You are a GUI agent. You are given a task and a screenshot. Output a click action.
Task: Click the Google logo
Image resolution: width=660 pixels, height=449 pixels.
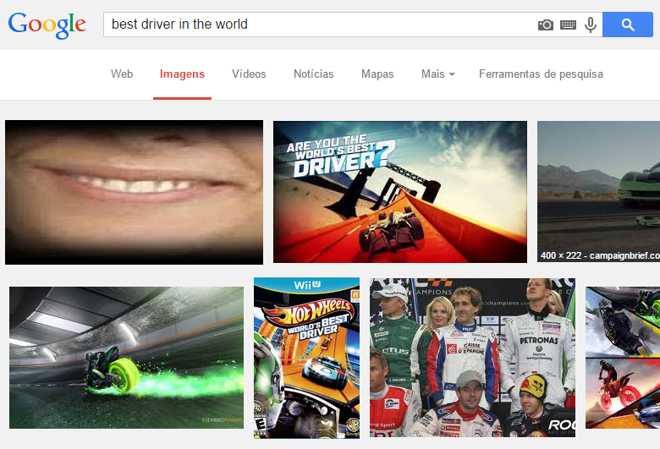click(x=47, y=25)
